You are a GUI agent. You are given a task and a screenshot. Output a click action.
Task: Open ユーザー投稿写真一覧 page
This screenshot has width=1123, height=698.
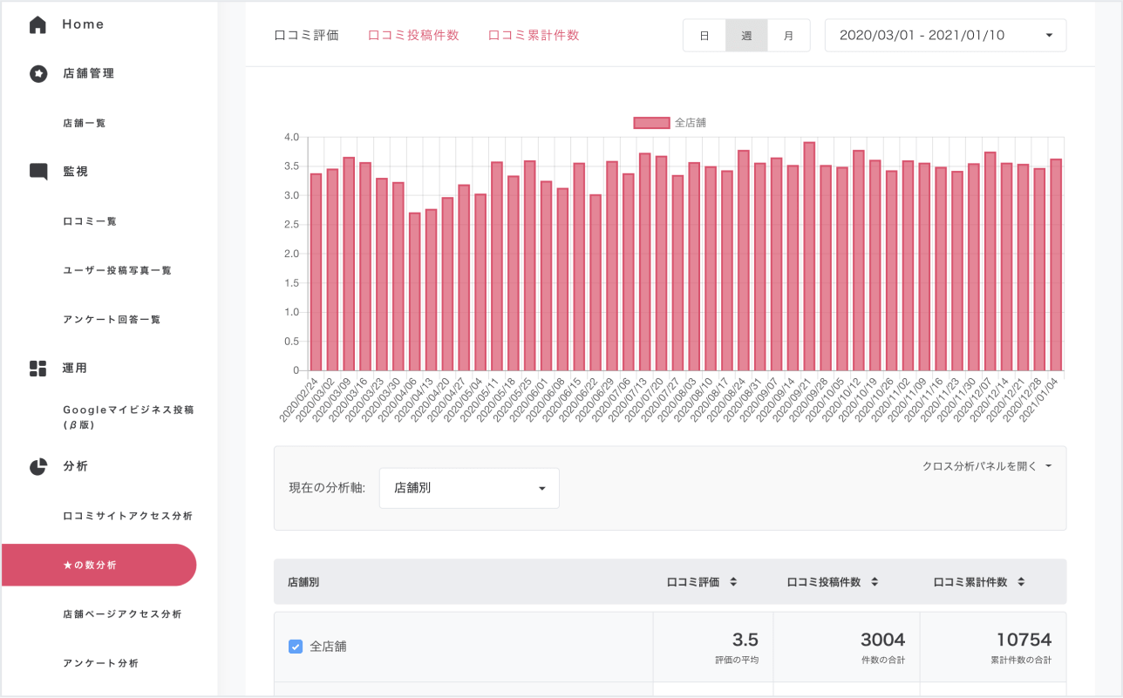coord(117,271)
